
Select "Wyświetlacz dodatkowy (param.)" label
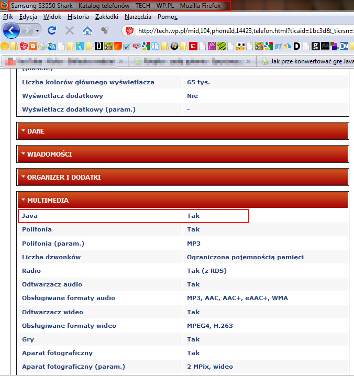79,109
